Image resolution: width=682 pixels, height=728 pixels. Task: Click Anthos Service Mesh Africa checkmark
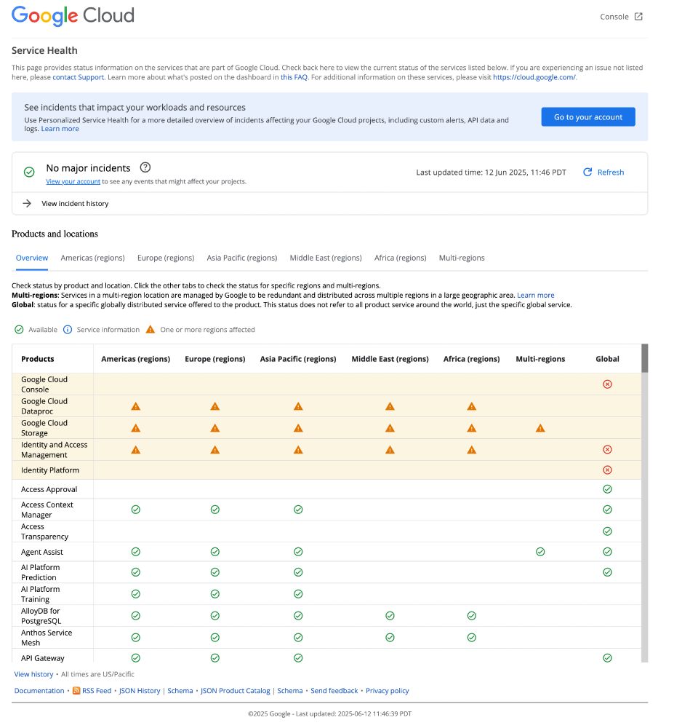(x=472, y=638)
